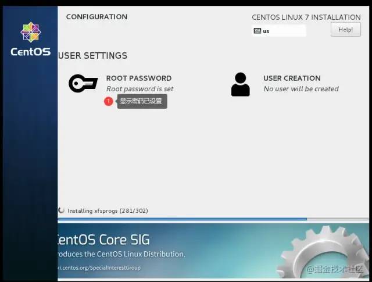The height and width of the screenshot is (282, 372).
Task: Click 'No user will be created' text
Action: [301, 89]
